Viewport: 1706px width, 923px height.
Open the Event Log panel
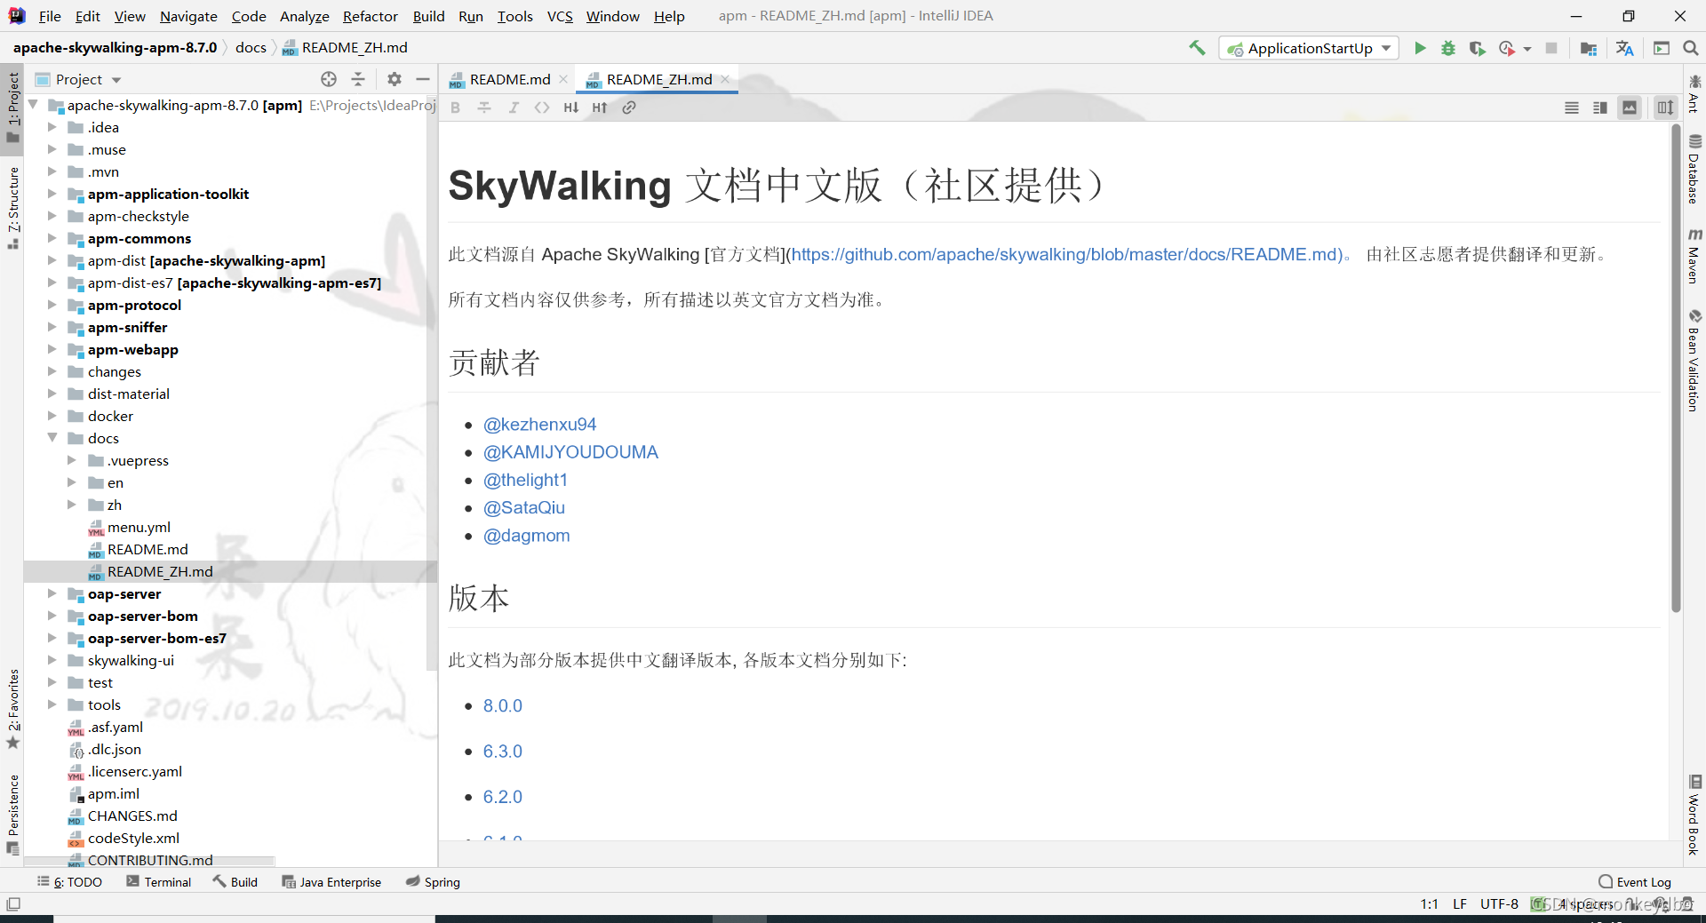point(1635,882)
